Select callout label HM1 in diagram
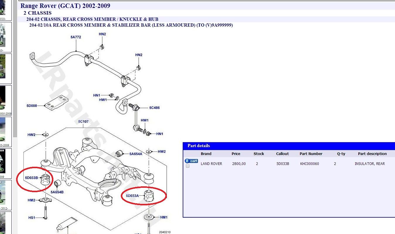 (x=164, y=217)
